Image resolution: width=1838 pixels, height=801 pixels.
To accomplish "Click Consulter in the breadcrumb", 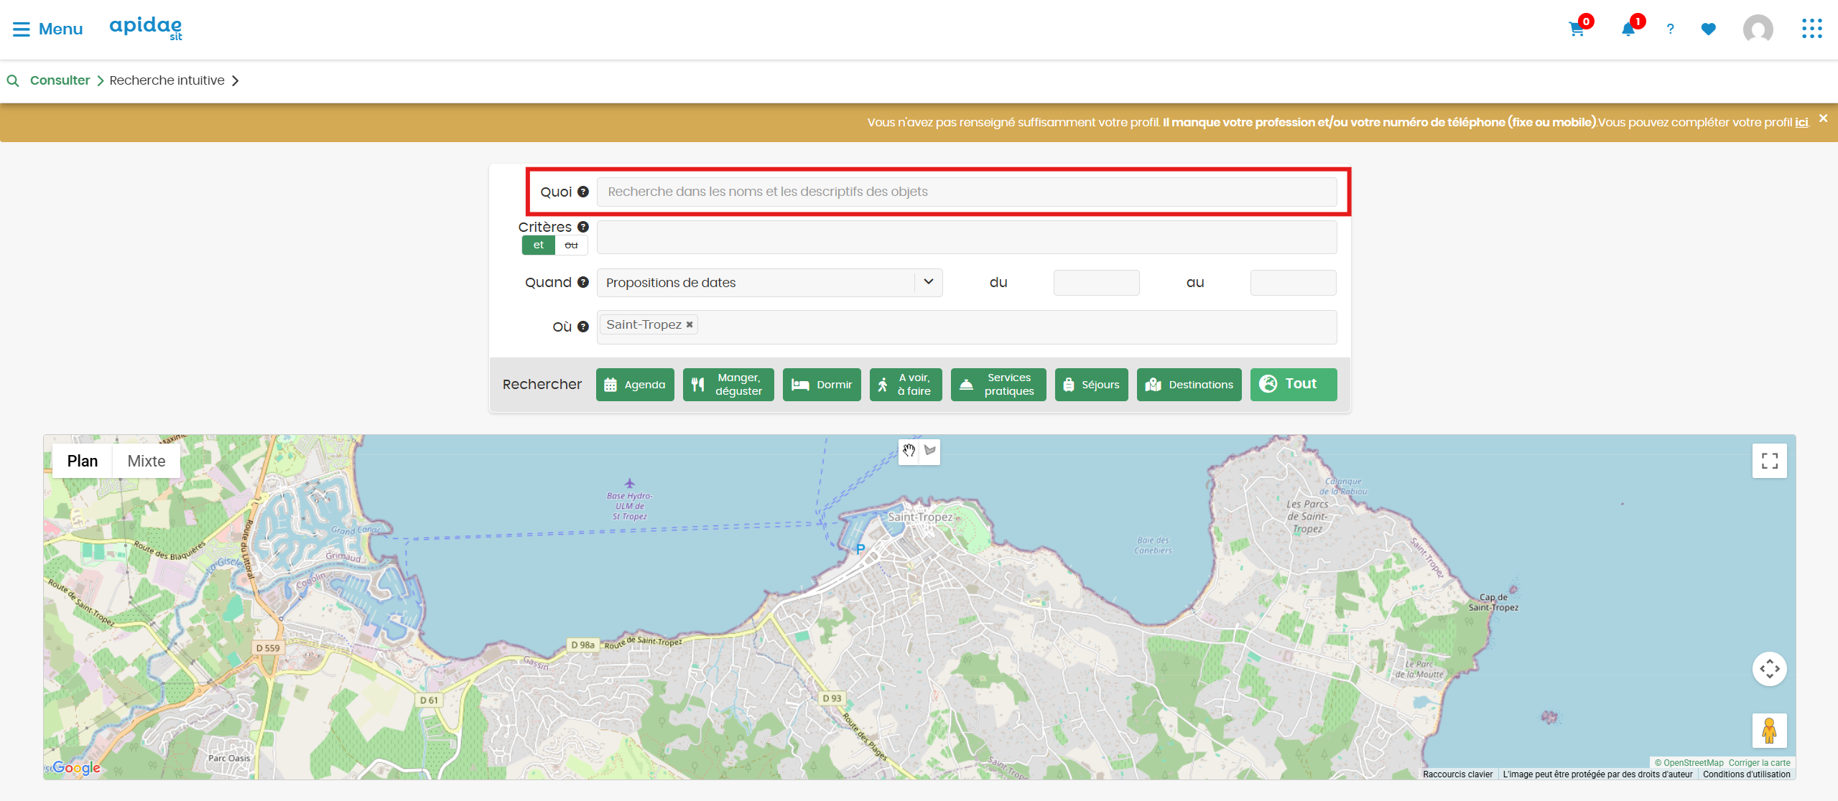I will (x=60, y=80).
